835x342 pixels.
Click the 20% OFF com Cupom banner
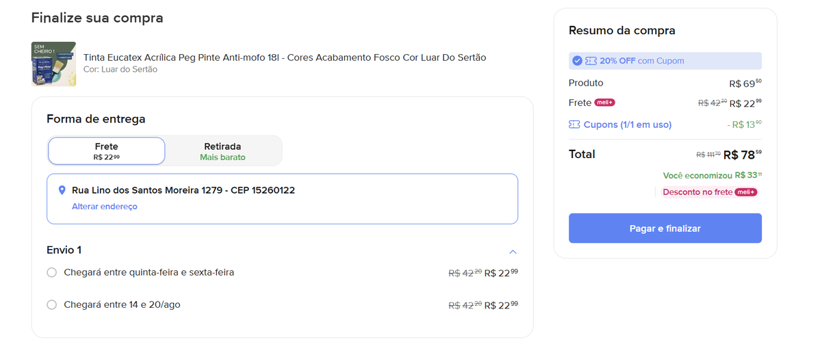[665, 61]
